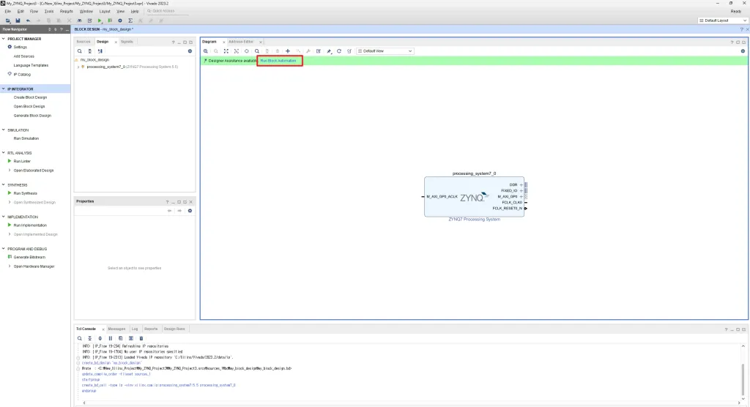Image resolution: width=750 pixels, height=407 pixels.
Task: Click the pin icon in Diagram toolbar
Action: tap(329, 51)
